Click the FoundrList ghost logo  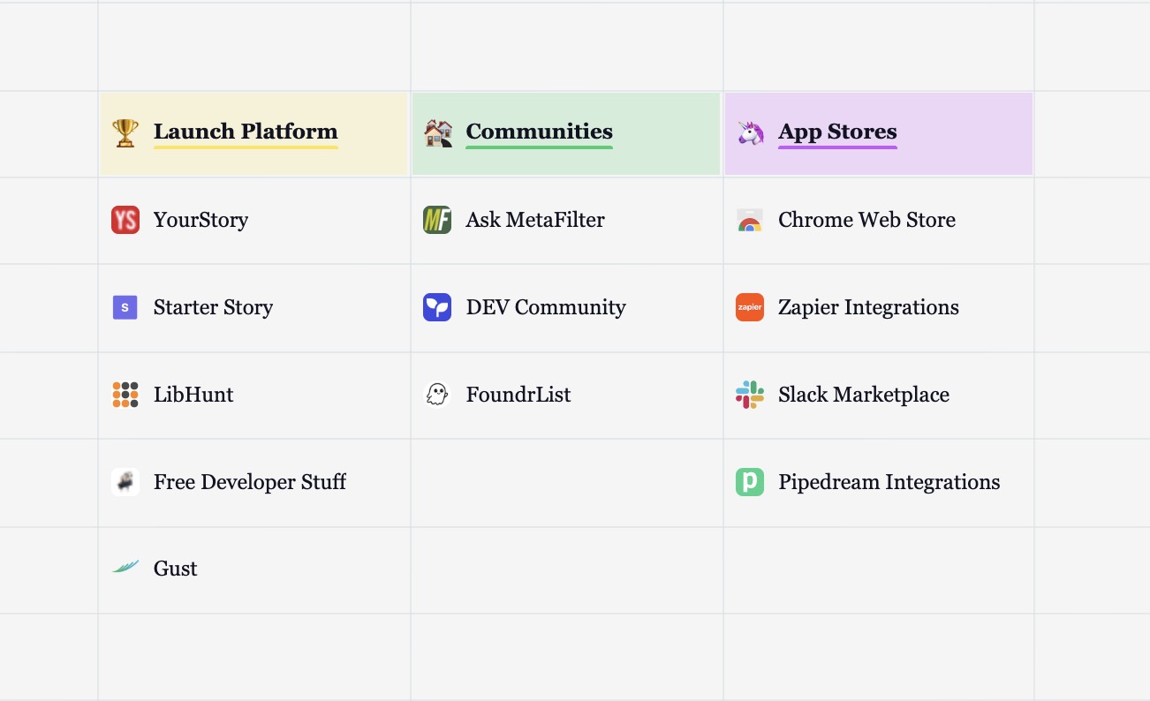[x=437, y=395]
